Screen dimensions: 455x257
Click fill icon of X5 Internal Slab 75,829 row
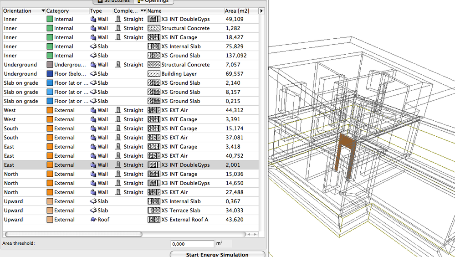(x=153, y=46)
